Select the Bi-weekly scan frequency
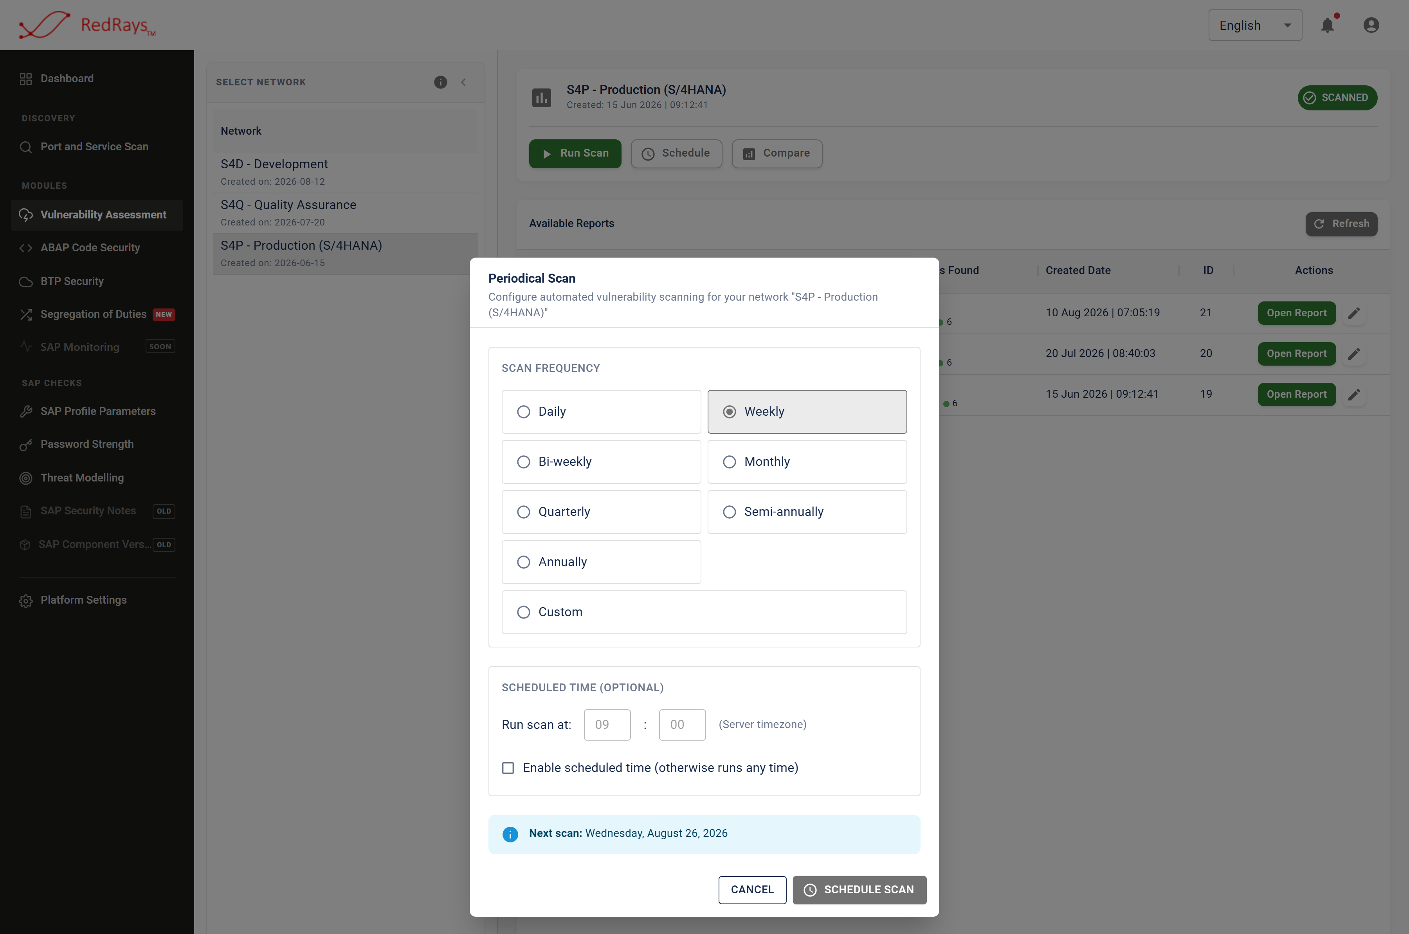This screenshot has width=1409, height=934. [x=601, y=462]
